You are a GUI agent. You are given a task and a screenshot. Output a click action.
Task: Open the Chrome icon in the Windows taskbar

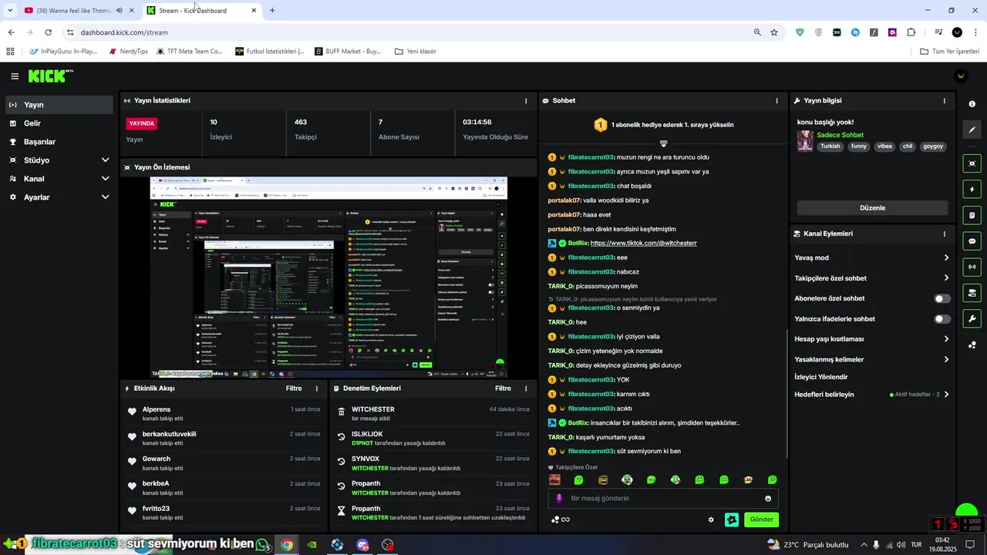coord(287,545)
